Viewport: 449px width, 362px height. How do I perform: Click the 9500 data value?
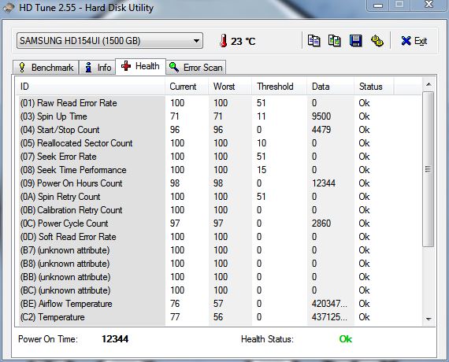(321, 116)
